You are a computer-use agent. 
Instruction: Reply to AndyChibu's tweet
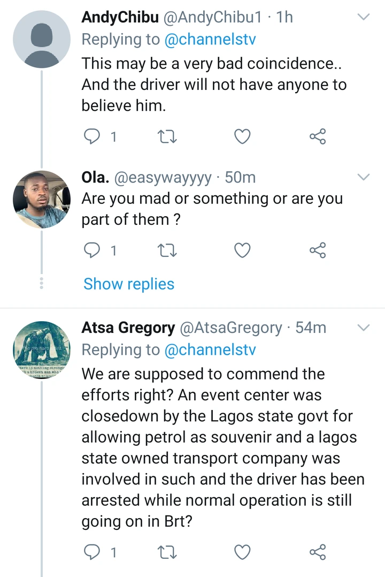(x=94, y=137)
